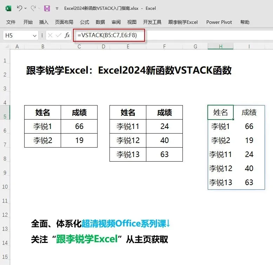Select cell B7 containing 李锐2
The width and height of the screenshot is (273, 265).
43,141
